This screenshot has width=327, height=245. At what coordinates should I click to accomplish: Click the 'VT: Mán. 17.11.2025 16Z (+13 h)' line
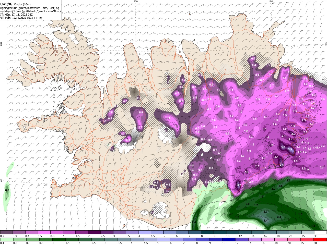pyautogui.click(x=21, y=18)
